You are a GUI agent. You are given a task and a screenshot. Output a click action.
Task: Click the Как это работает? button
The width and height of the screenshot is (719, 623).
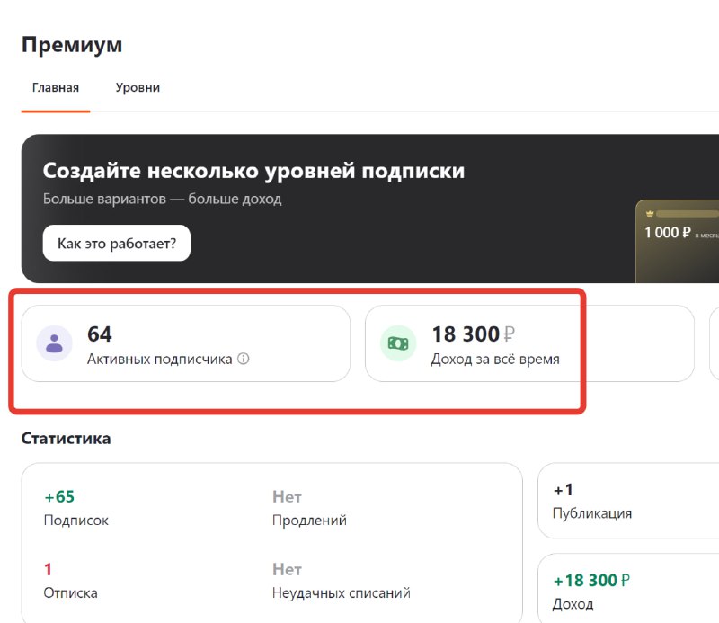[117, 243]
